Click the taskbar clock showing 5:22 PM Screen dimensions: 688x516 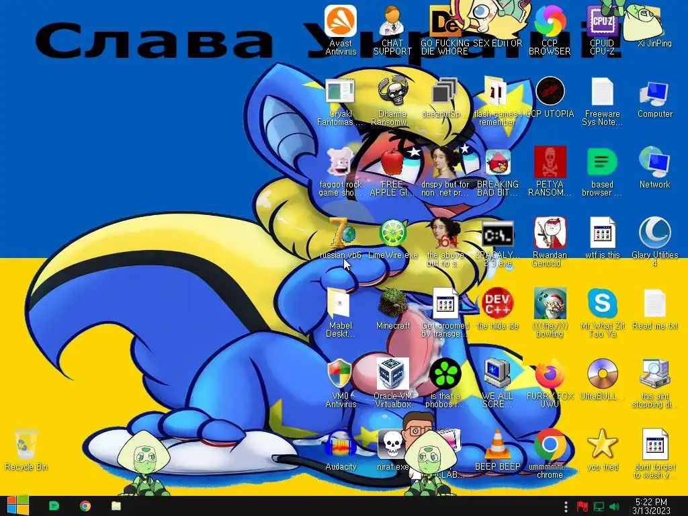click(651, 506)
